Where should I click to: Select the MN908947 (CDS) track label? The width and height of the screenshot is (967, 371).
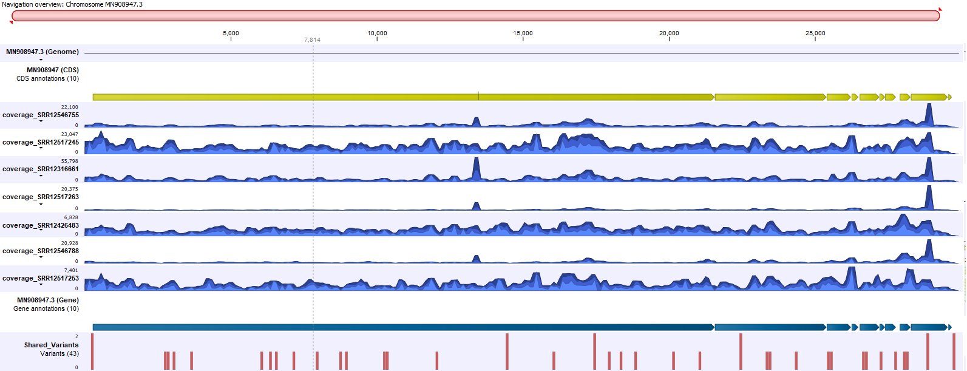pyautogui.click(x=52, y=70)
